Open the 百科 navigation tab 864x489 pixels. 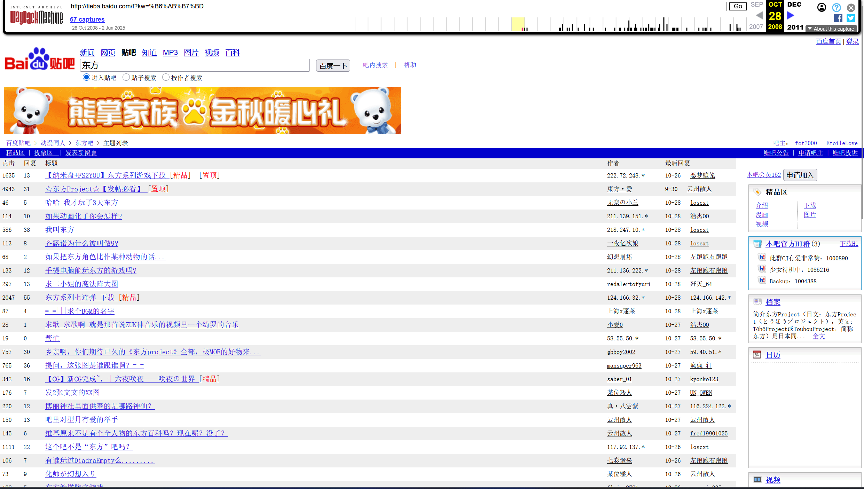point(233,53)
